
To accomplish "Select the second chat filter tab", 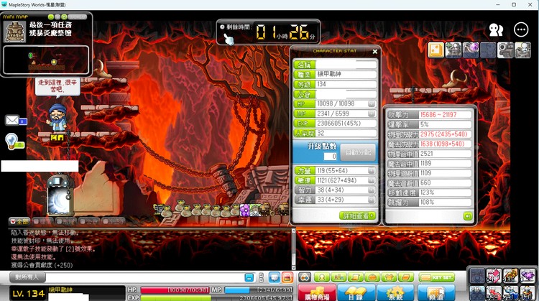I will pos(42,222).
